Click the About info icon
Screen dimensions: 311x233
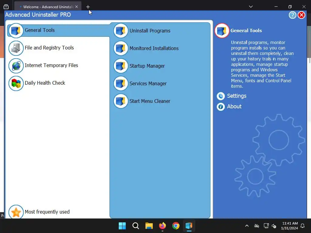[220, 107]
